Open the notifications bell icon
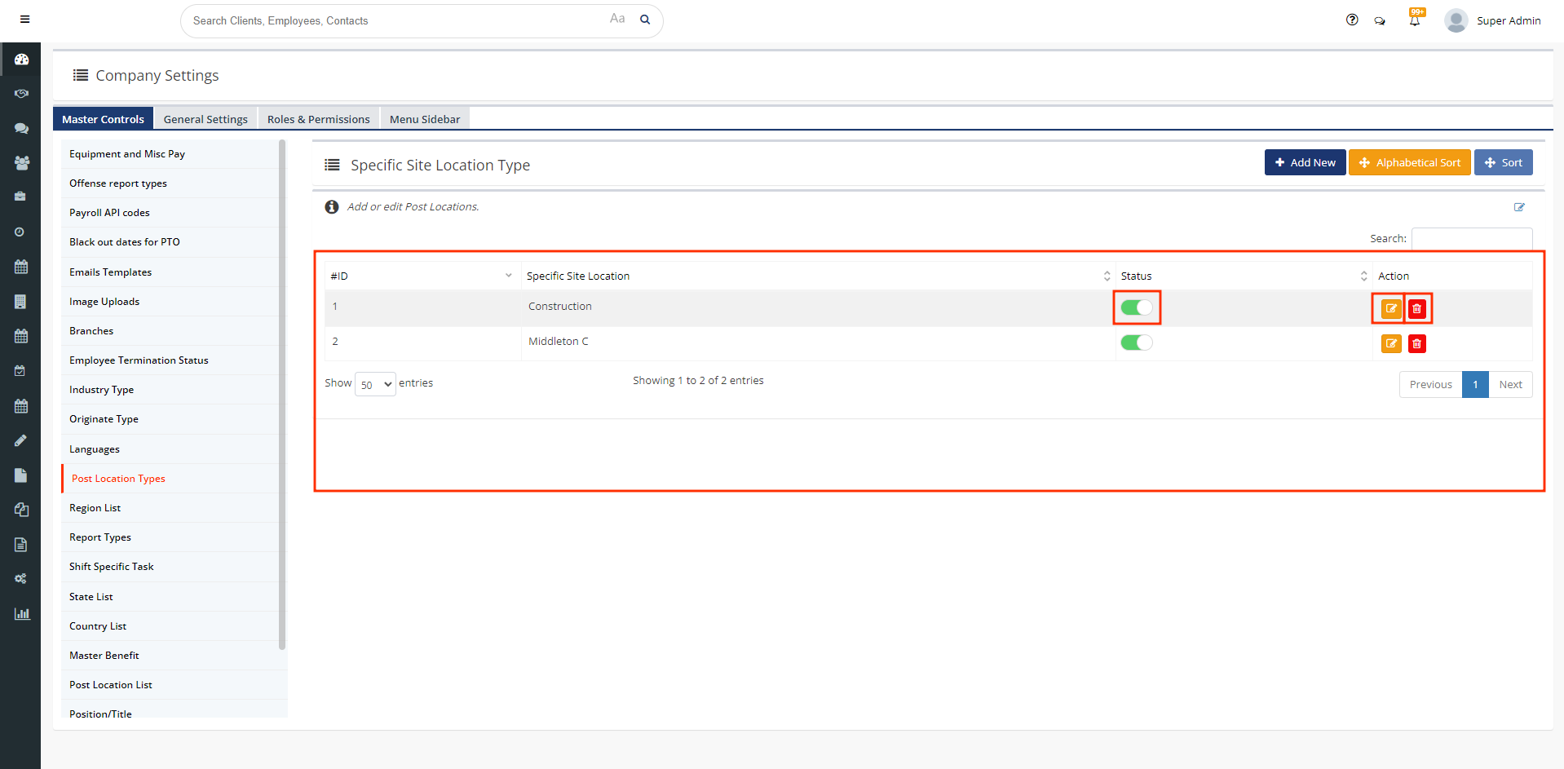This screenshot has width=1564, height=769. 1415,20
